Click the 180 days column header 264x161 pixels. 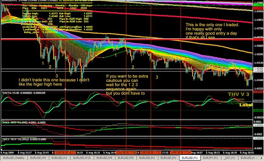point(86,5)
